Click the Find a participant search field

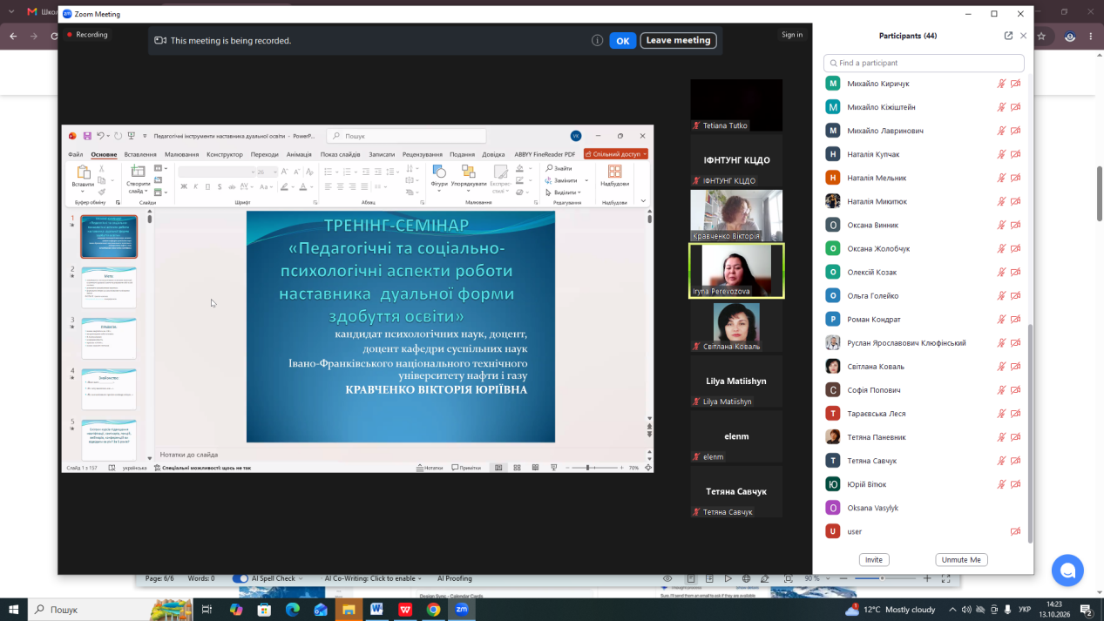pos(924,63)
